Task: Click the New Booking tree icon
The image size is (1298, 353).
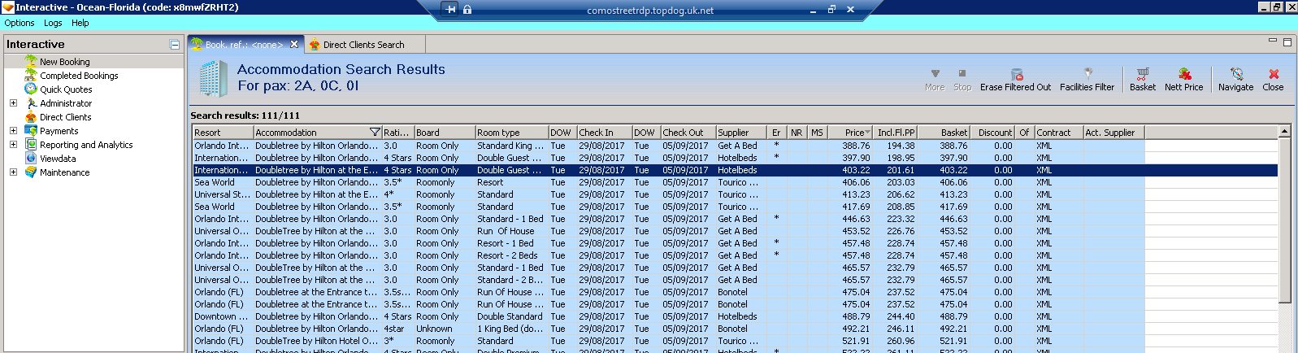Action: tap(31, 61)
